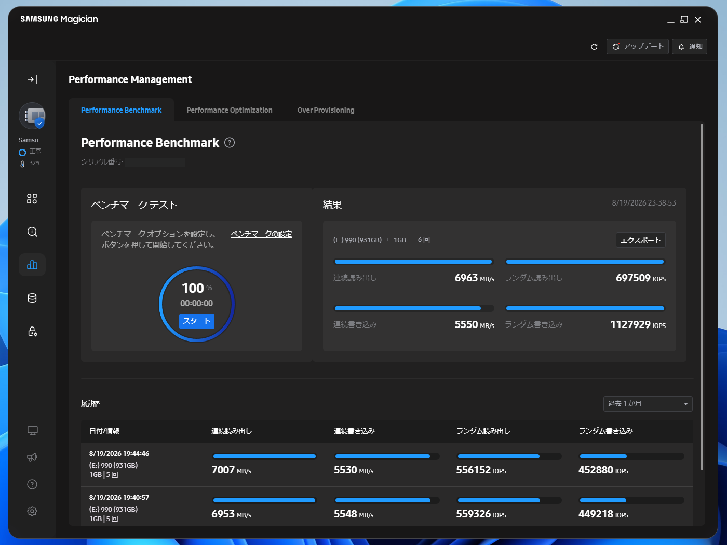Open the ベンチマークの設定 link

click(x=261, y=234)
